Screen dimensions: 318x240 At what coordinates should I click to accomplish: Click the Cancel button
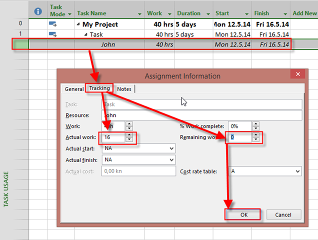click(283, 214)
